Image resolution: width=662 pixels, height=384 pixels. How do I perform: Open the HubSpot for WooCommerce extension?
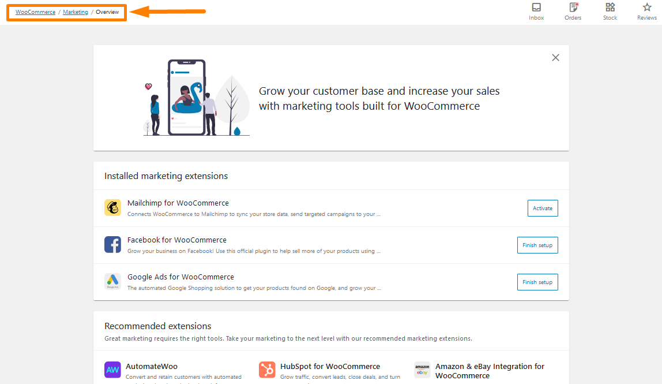(x=330, y=366)
